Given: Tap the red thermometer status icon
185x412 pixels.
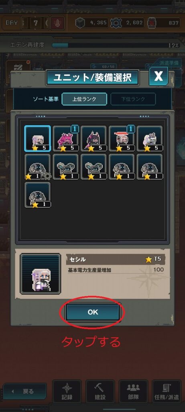Looking at the screenshot, I should [x=56, y=23].
